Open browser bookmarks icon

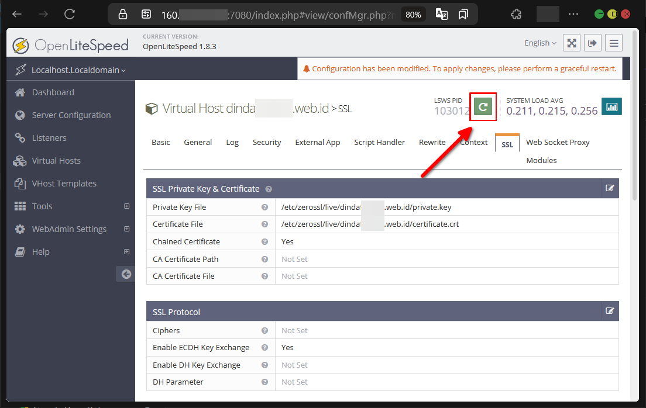click(x=463, y=15)
